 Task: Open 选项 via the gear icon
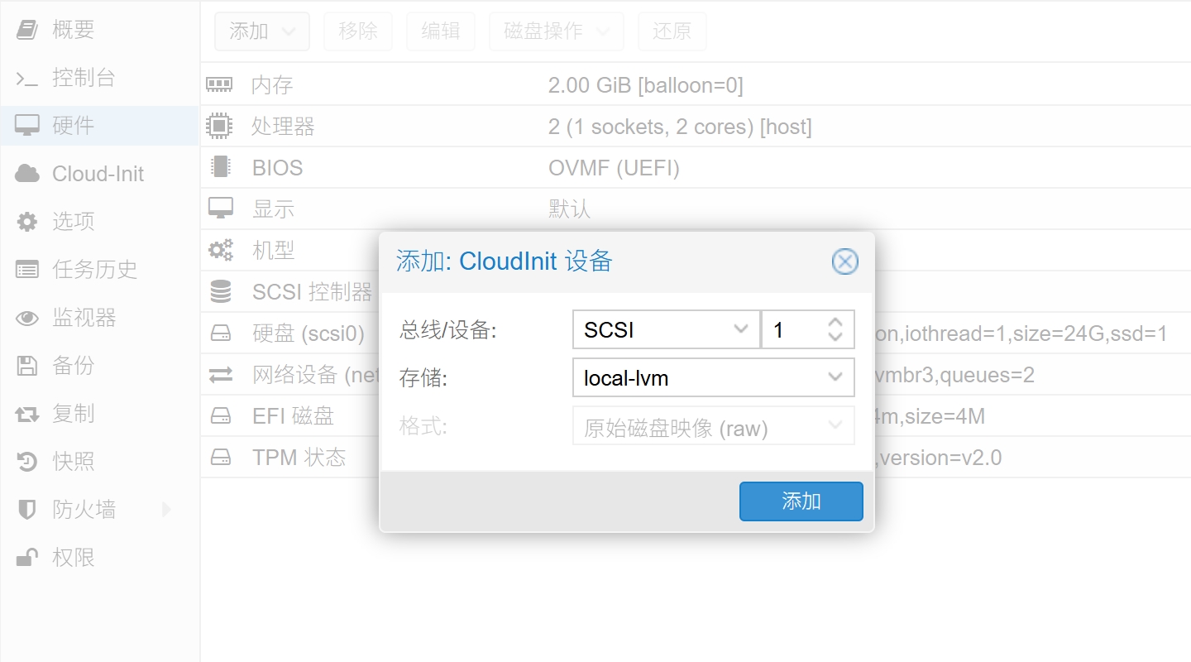27,222
